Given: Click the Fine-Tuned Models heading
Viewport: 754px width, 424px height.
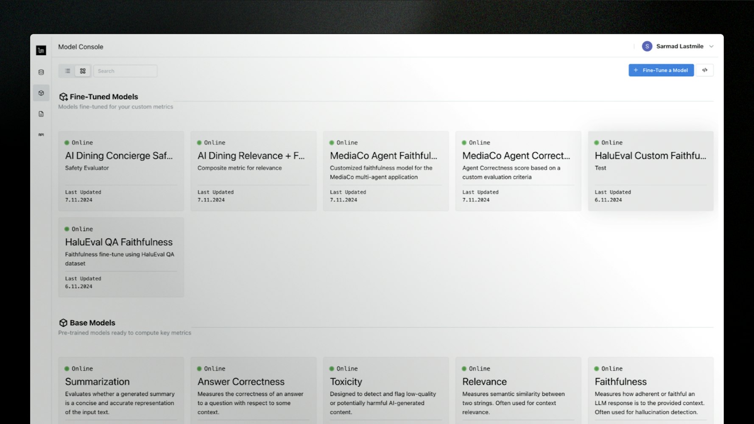Looking at the screenshot, I should pyautogui.click(x=104, y=97).
